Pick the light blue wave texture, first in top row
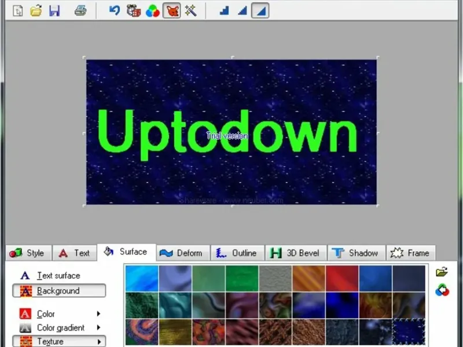 [142, 278]
